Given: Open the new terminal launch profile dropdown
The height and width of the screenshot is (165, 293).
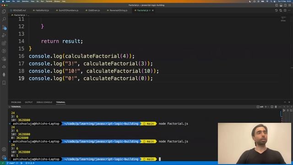Looking at the screenshot, I should tap(268, 107).
